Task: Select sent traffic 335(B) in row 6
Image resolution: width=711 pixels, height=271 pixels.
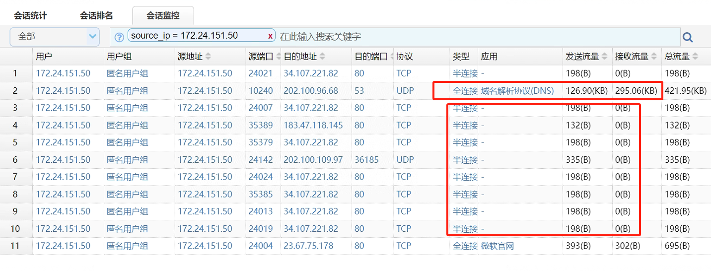Action: pos(578,160)
